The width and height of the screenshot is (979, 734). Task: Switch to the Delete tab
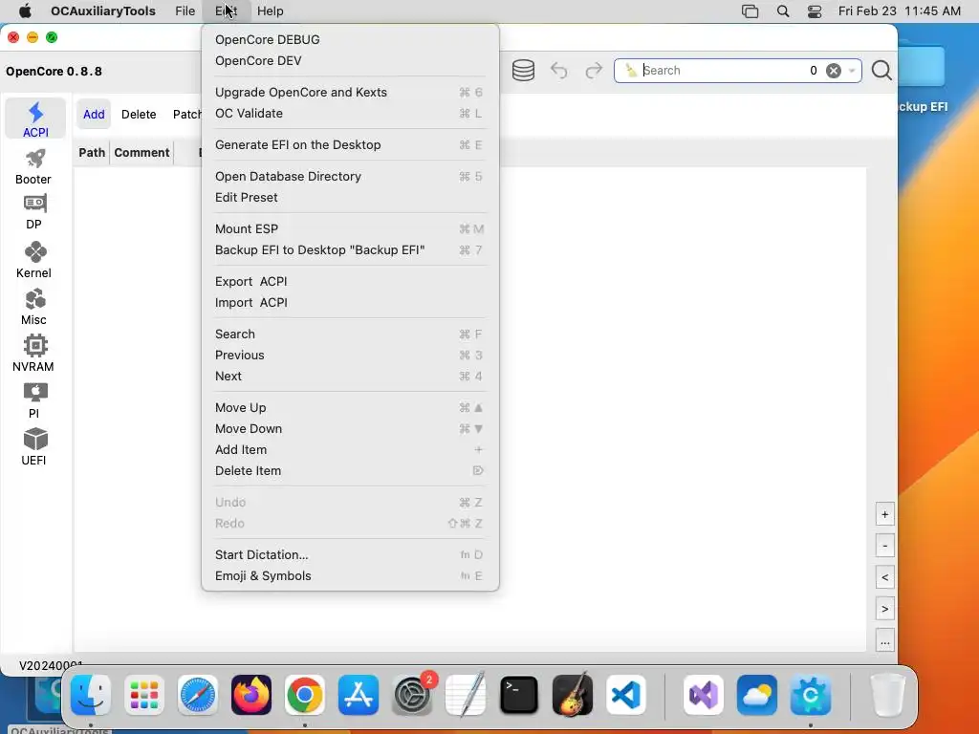click(139, 115)
